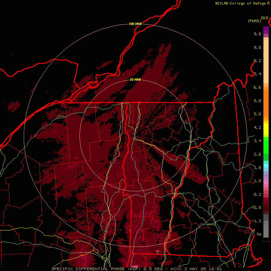The height and width of the screenshot is (271, 271).
Task: Select the 2.6 value on color scale
Action: tap(257, 154)
